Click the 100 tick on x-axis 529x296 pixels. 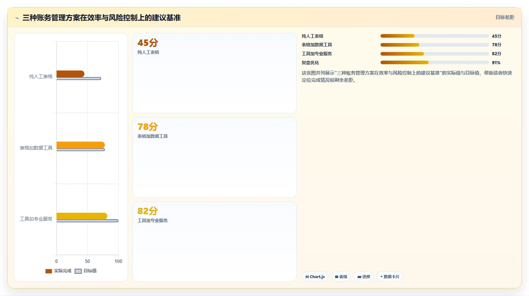[x=118, y=261]
